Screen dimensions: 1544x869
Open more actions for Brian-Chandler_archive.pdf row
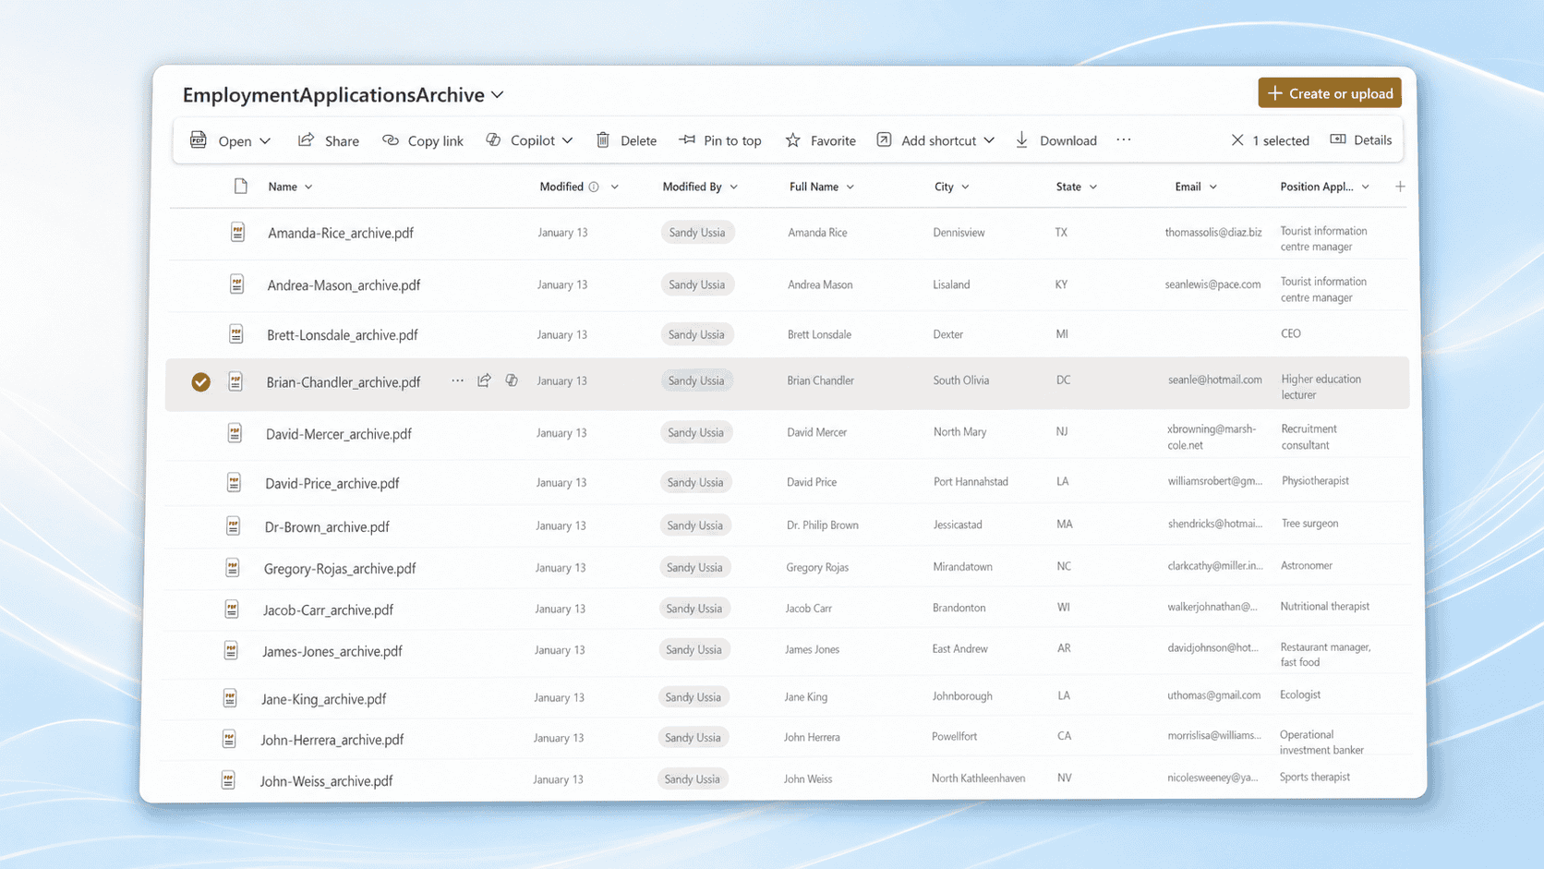(x=458, y=380)
